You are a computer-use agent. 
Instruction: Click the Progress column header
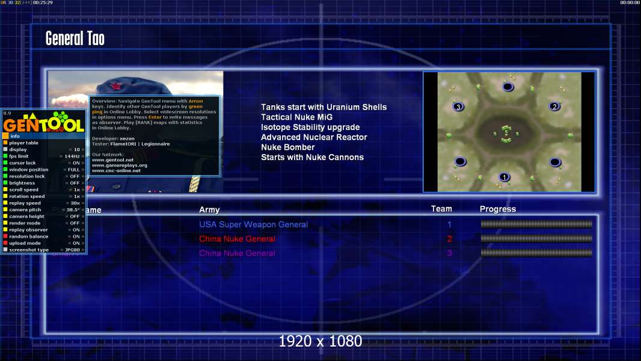(498, 209)
